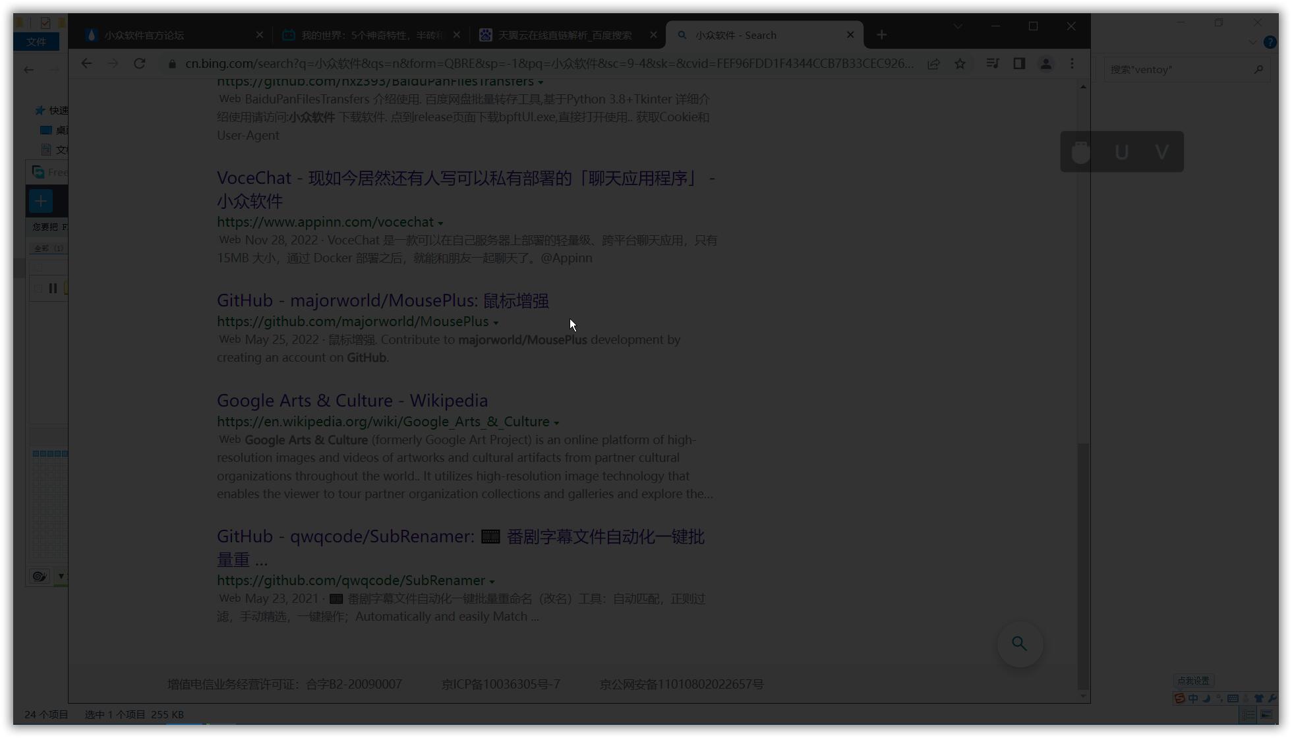Open the media control playlist icon

tap(992, 64)
